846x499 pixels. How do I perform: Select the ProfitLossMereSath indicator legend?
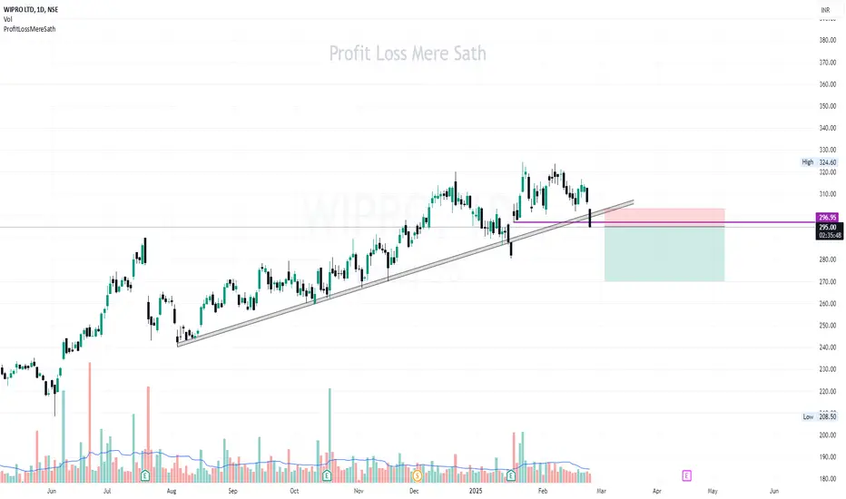(29, 29)
